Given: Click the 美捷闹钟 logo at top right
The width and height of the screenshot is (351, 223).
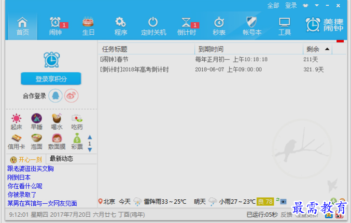Looking at the screenshot, I should [324, 25].
